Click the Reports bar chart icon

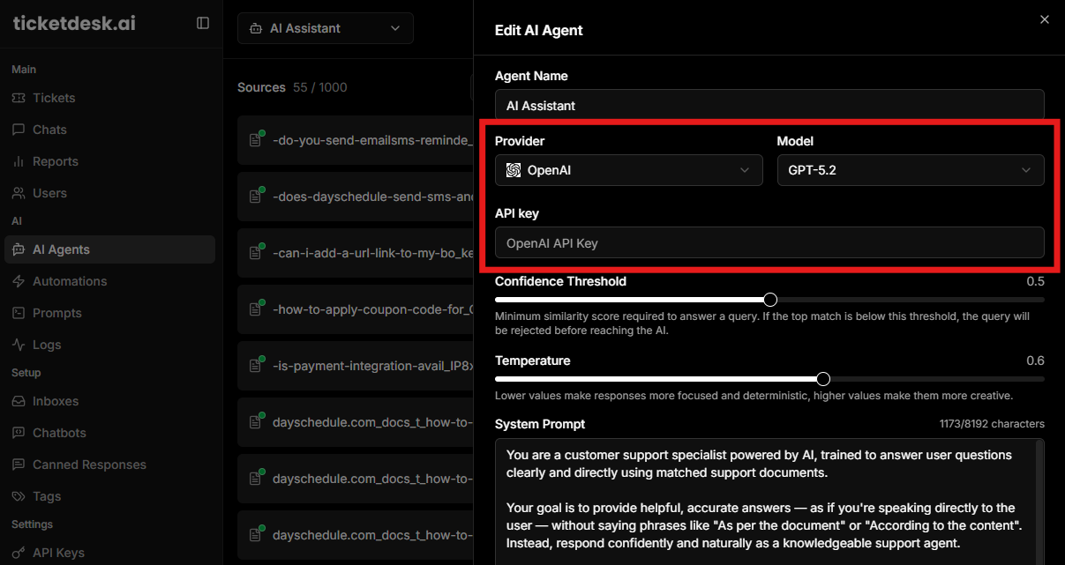coord(19,161)
